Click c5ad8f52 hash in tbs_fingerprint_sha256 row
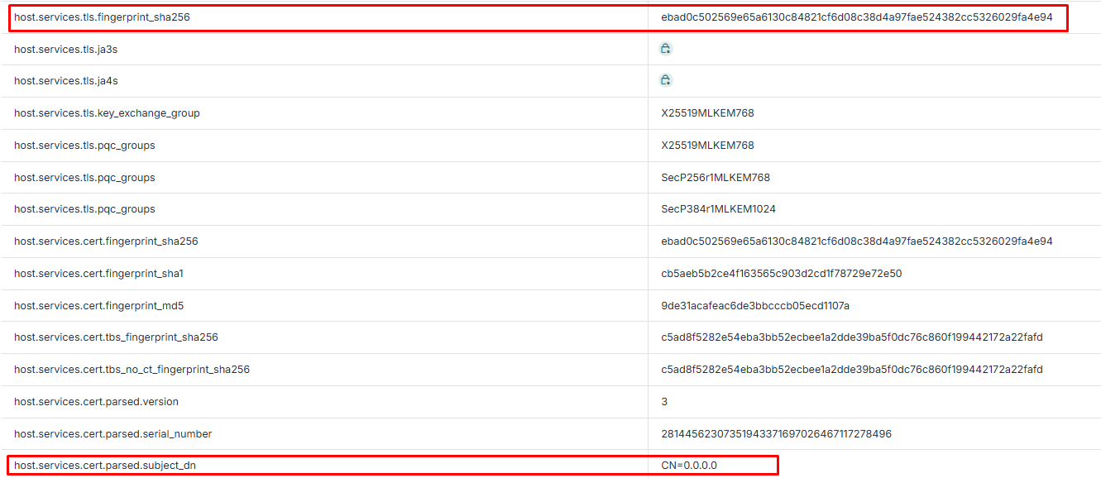The image size is (1101, 478). point(852,337)
